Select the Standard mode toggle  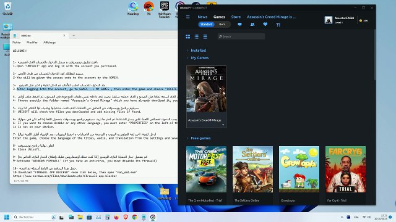point(206,25)
